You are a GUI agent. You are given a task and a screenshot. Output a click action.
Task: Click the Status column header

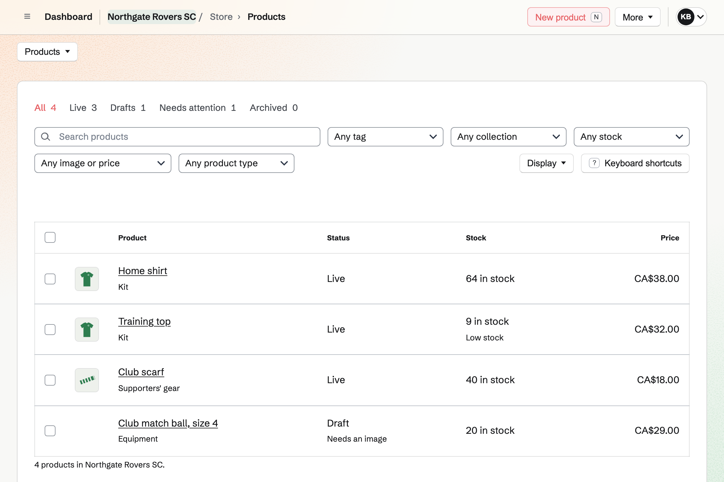(338, 238)
